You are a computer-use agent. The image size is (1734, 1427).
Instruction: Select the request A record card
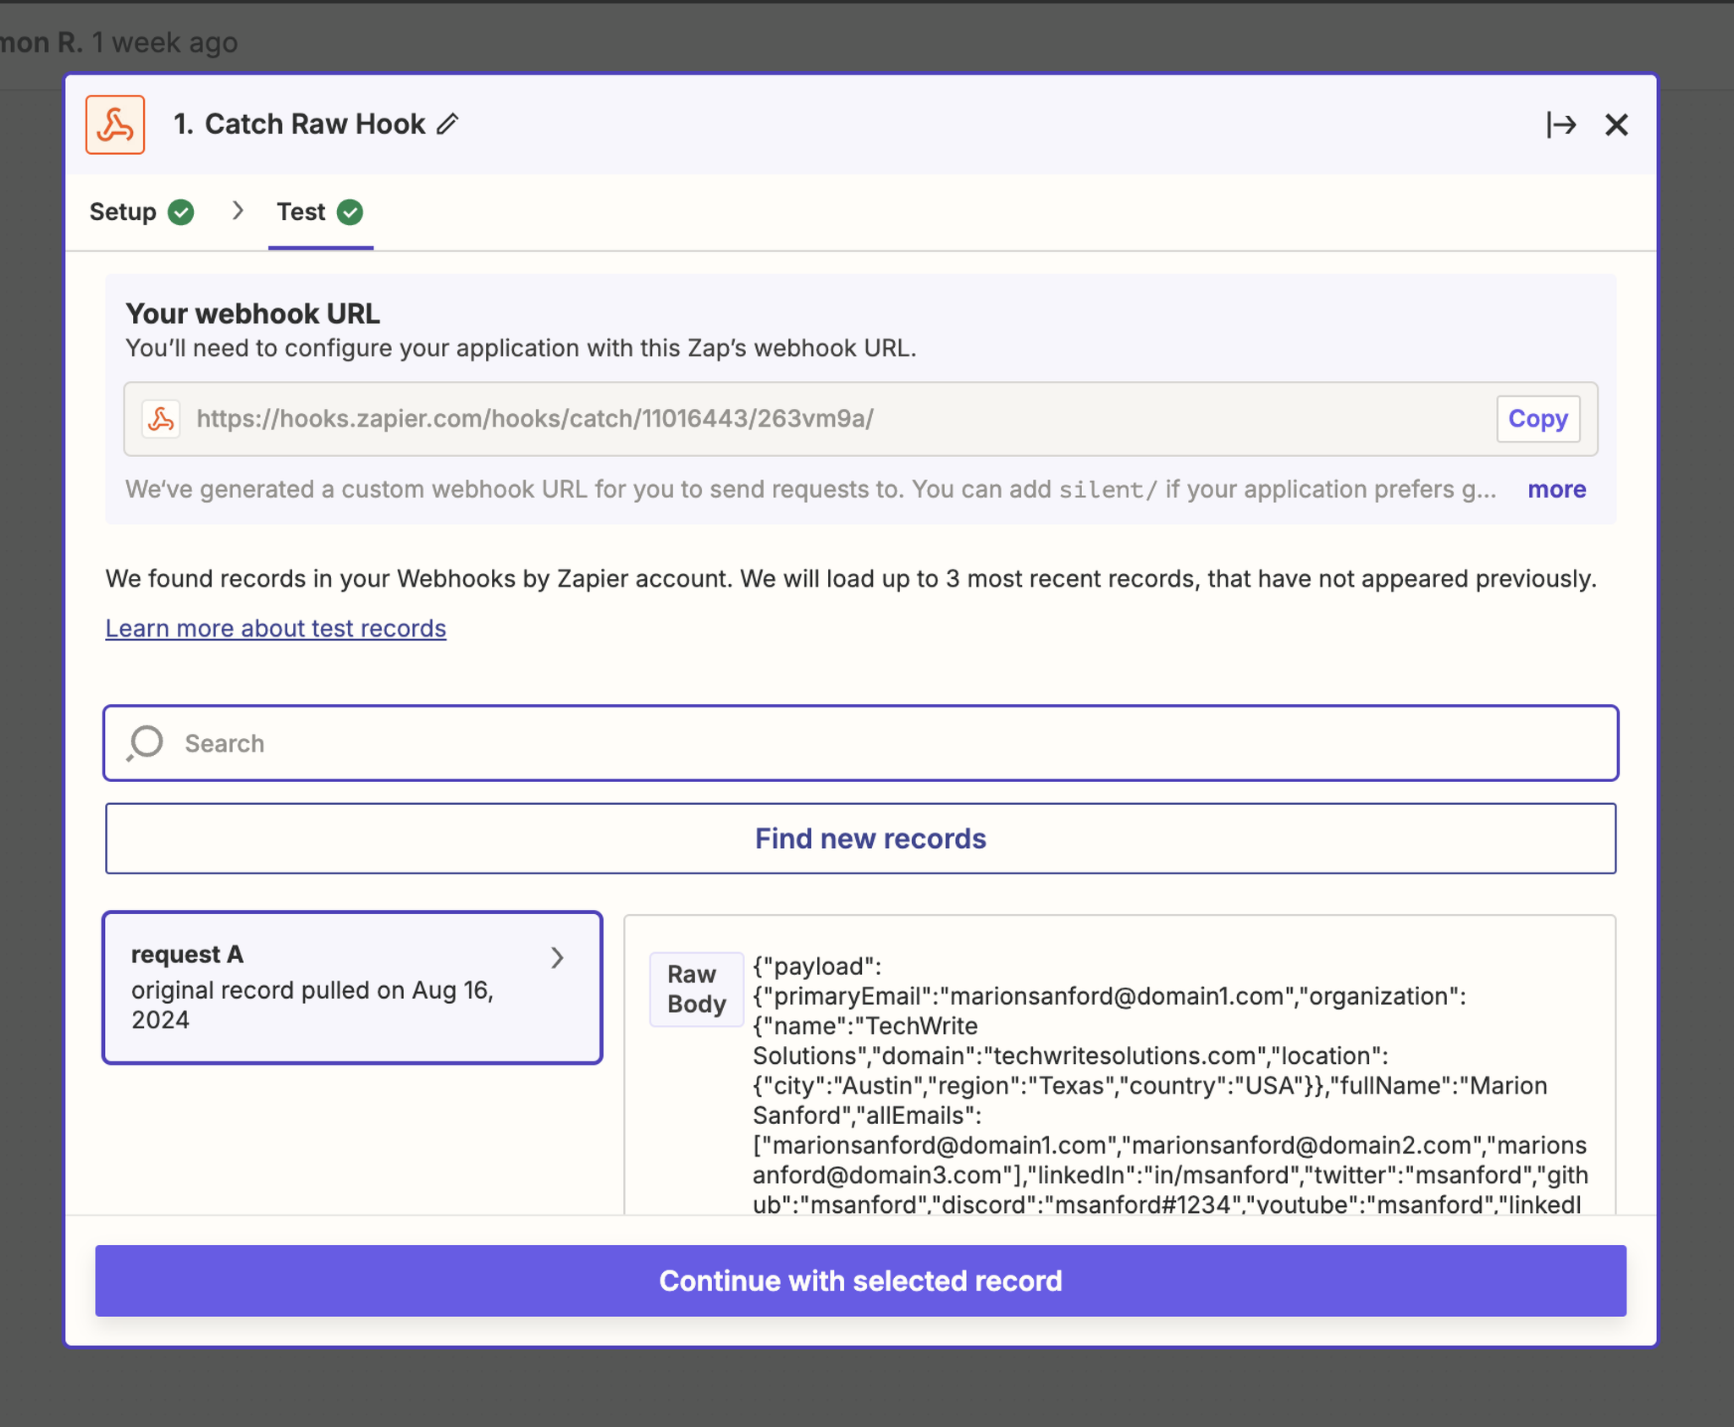(x=352, y=987)
